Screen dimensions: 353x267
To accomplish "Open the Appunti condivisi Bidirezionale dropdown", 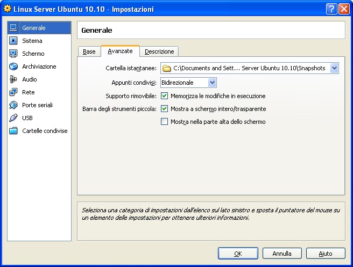I will (188, 83).
